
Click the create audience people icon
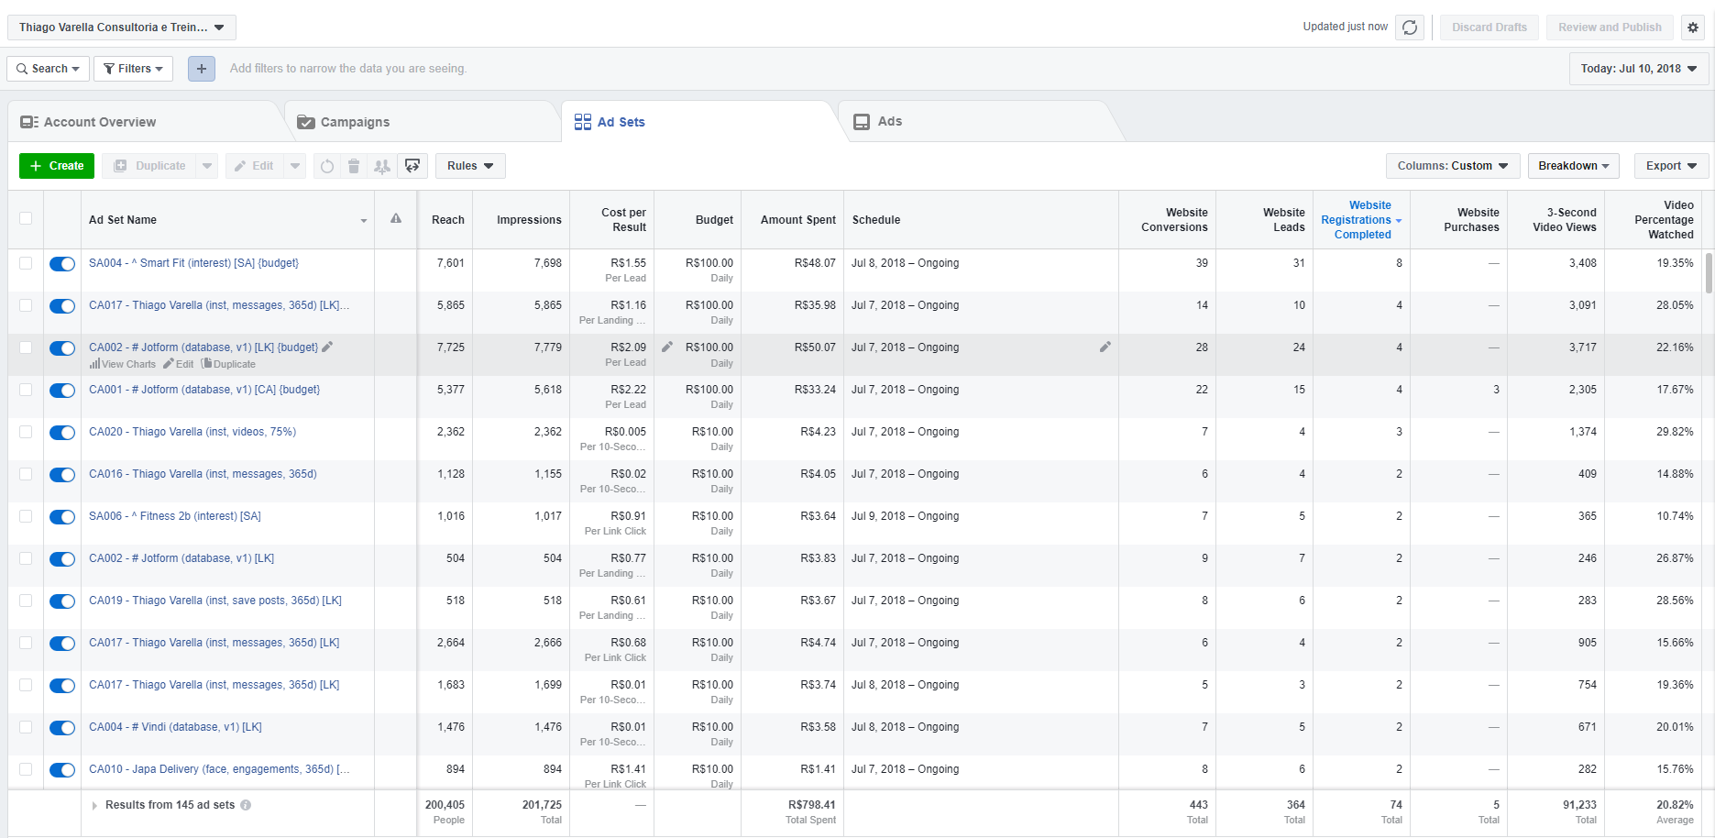pos(382,166)
